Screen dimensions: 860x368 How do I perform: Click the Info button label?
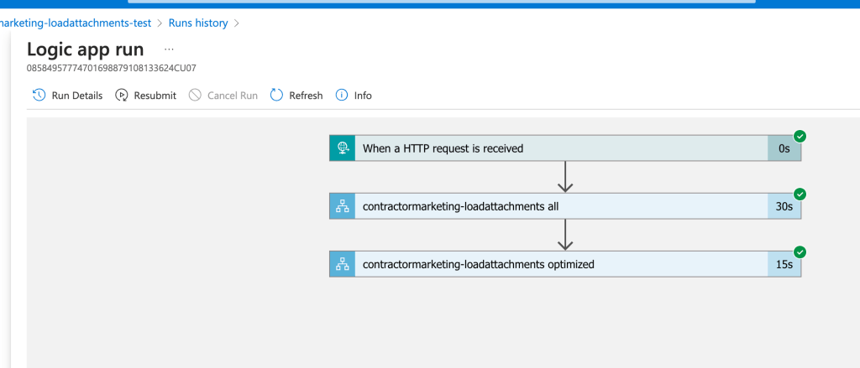coord(363,96)
